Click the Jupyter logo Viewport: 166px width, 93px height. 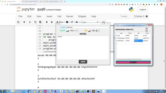pyautogui.click(x=26, y=9)
